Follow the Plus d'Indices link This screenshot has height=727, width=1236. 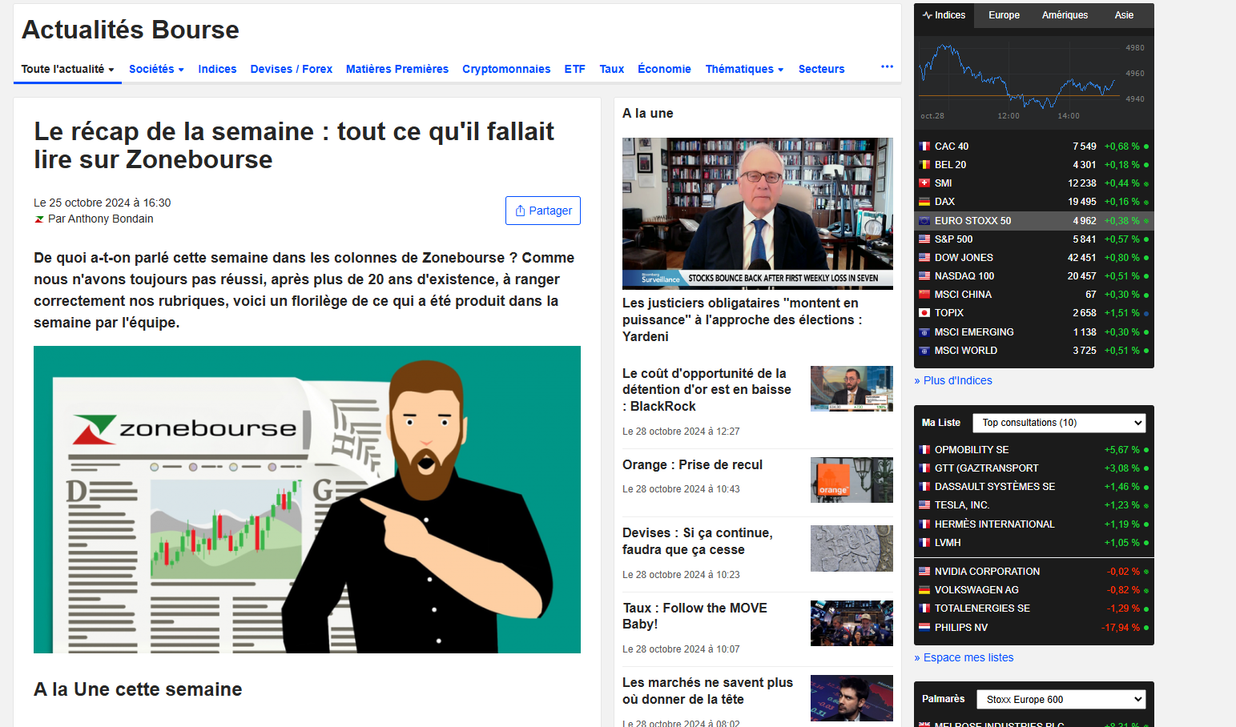tap(953, 380)
